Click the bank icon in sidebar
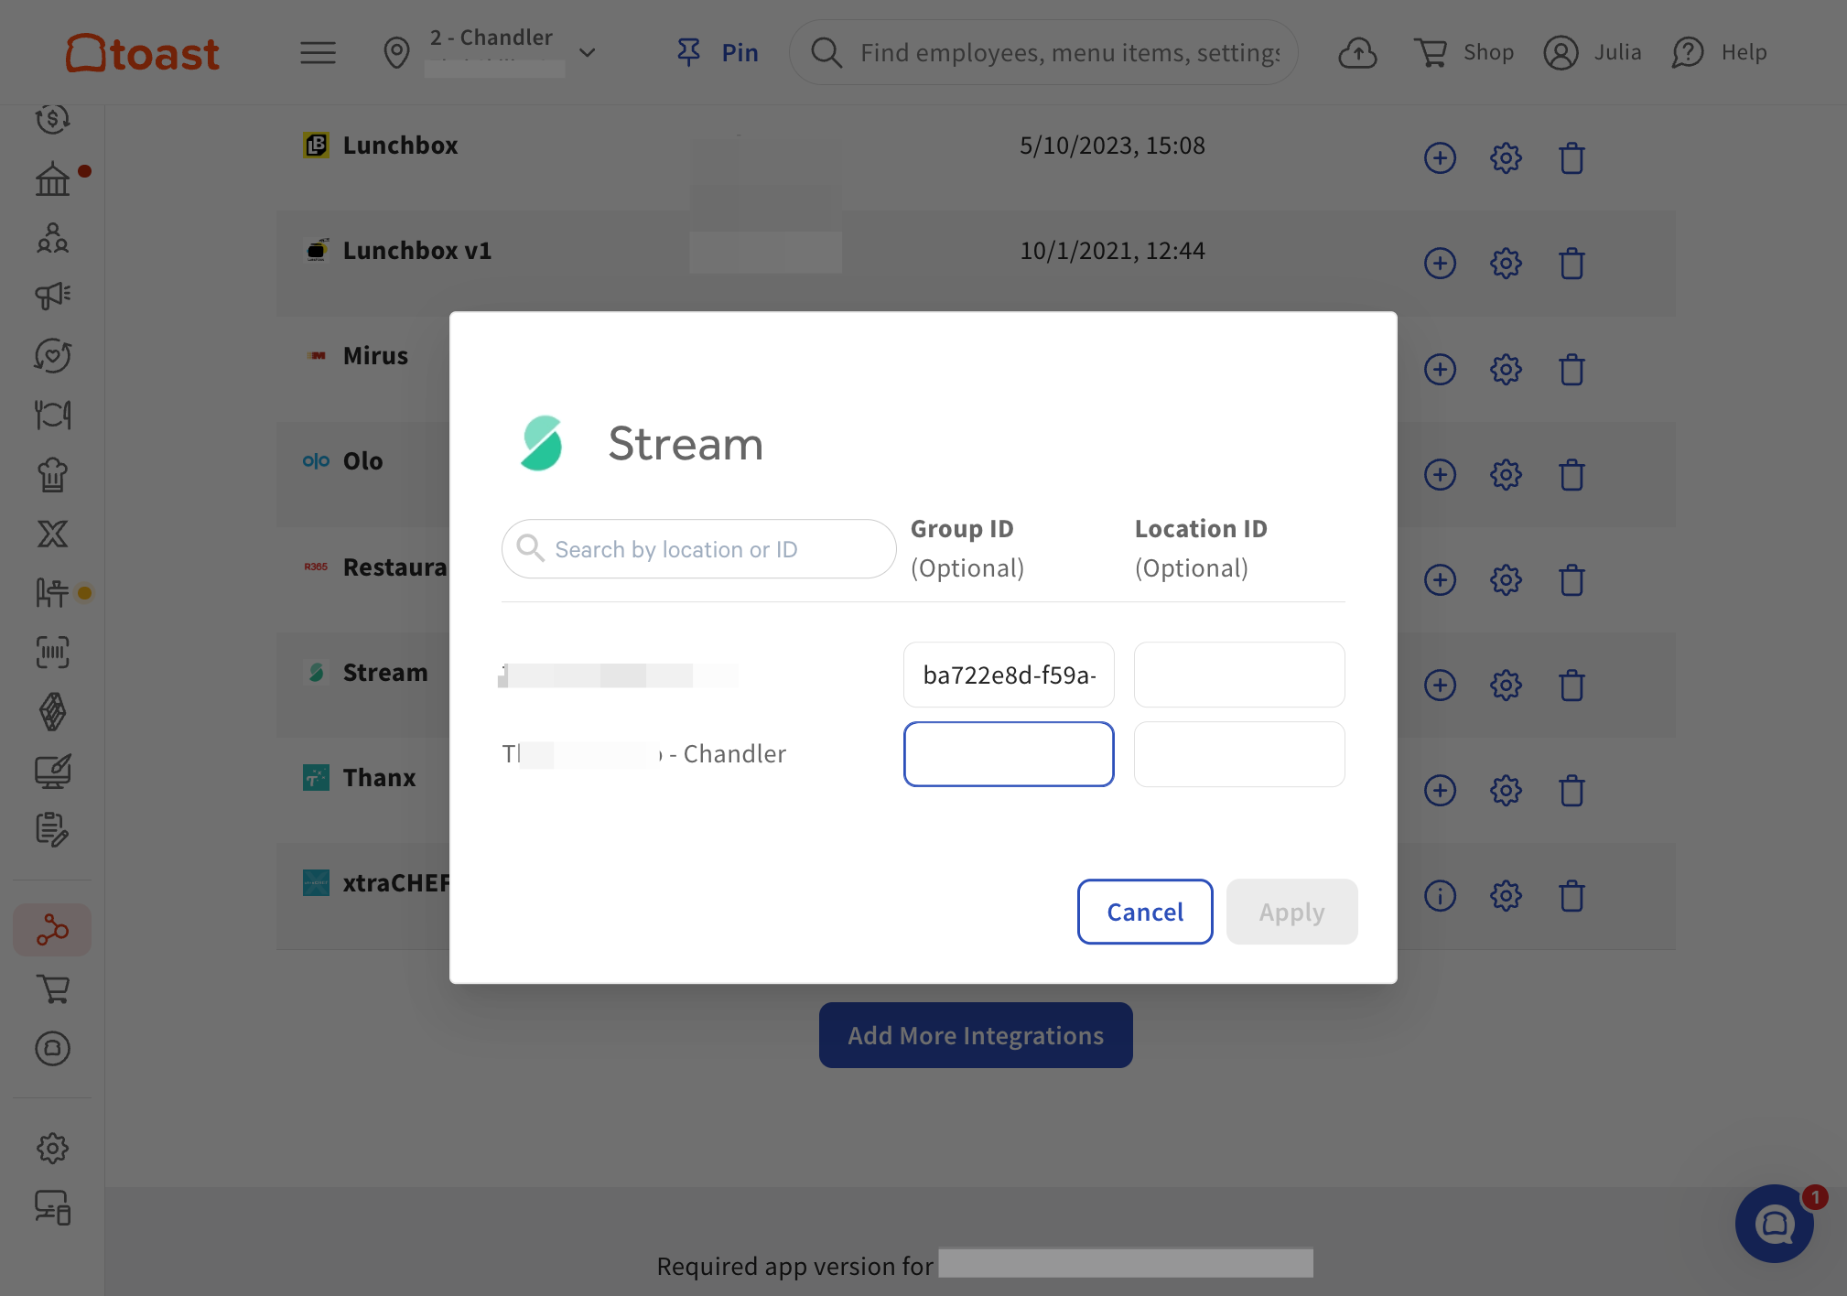1847x1296 pixels. pyautogui.click(x=53, y=178)
